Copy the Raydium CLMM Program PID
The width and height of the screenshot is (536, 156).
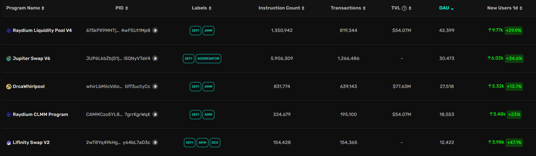click(x=155, y=114)
